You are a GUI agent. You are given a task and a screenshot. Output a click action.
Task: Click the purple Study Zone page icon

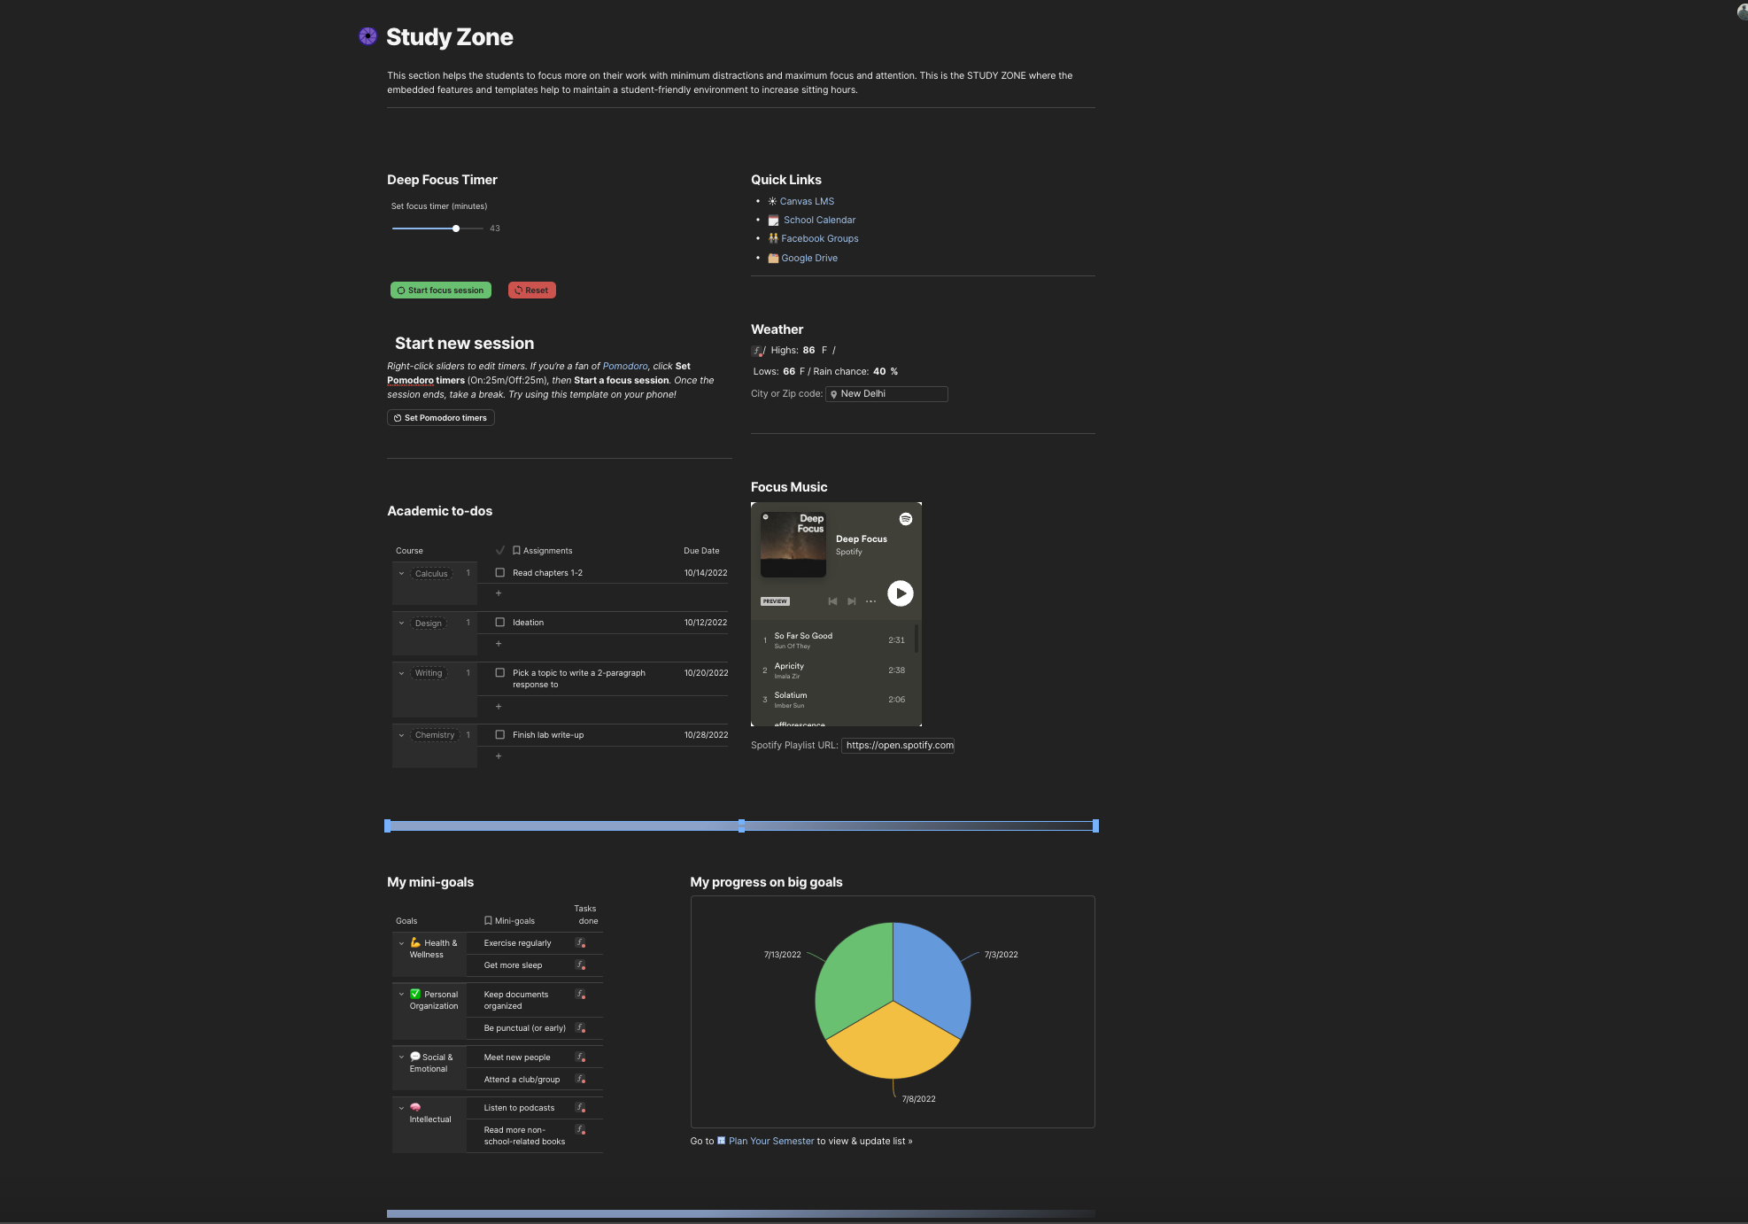pyautogui.click(x=367, y=36)
